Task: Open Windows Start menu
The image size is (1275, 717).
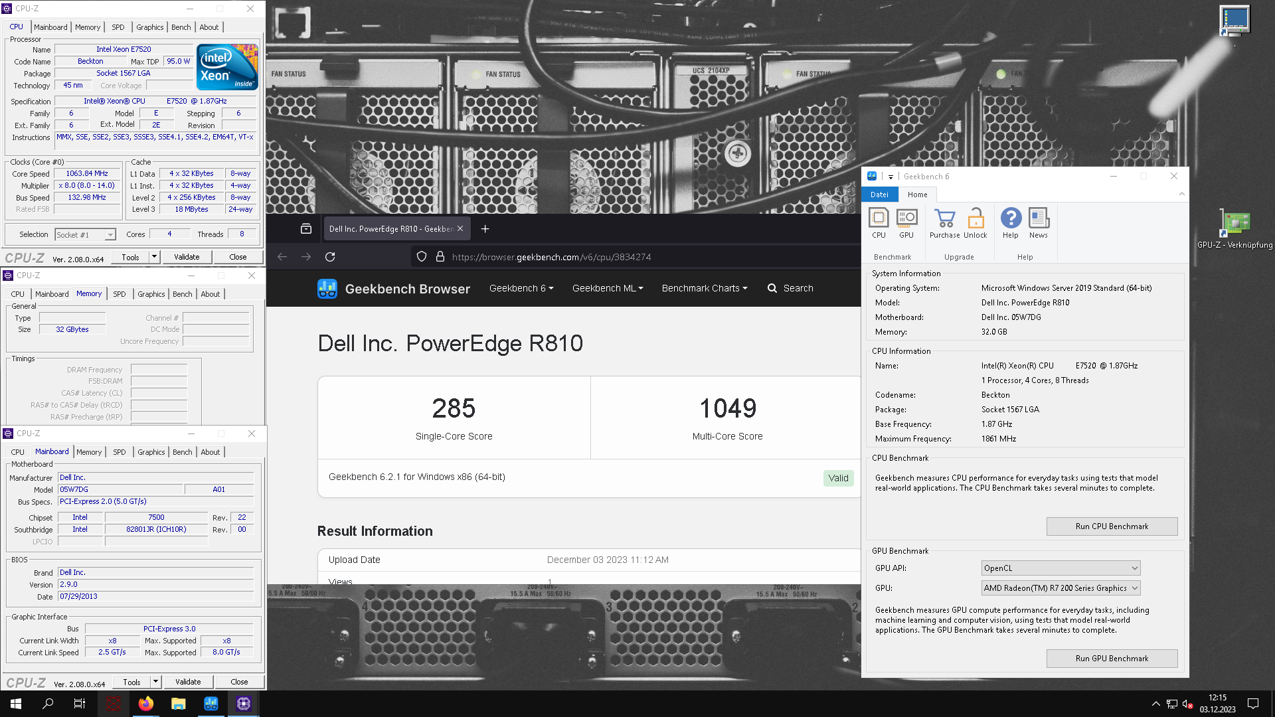Action: (x=16, y=704)
